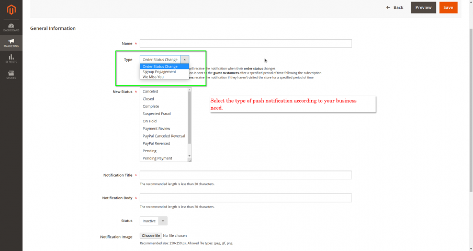Screen dimensions: 473x251
Task: Click Choose file for Notification Image
Action: (x=151, y=236)
